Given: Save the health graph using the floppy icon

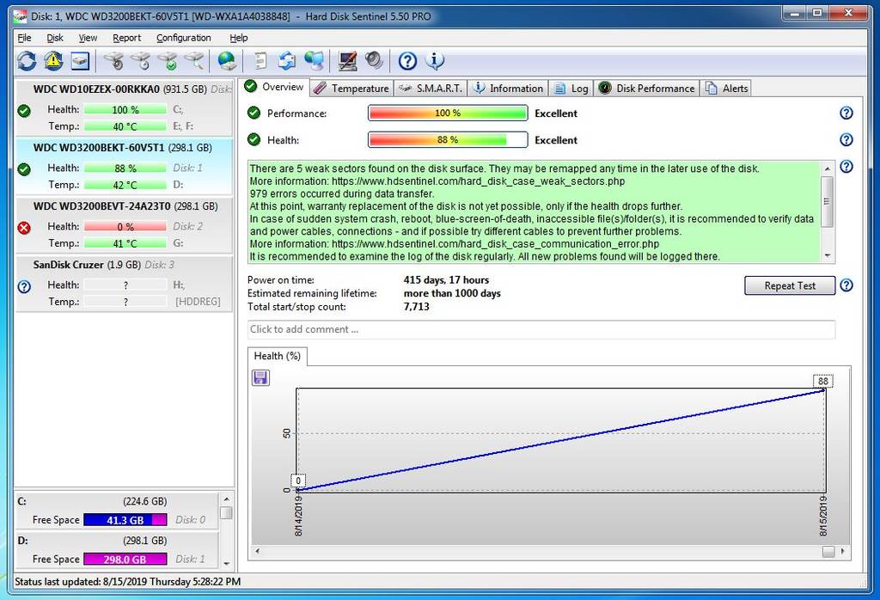Looking at the screenshot, I should point(260,377).
